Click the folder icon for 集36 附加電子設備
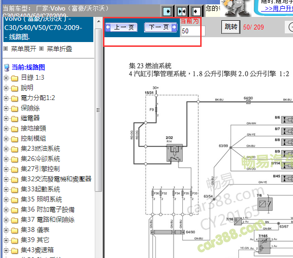Screen dimensions: 293x258 click(15, 210)
